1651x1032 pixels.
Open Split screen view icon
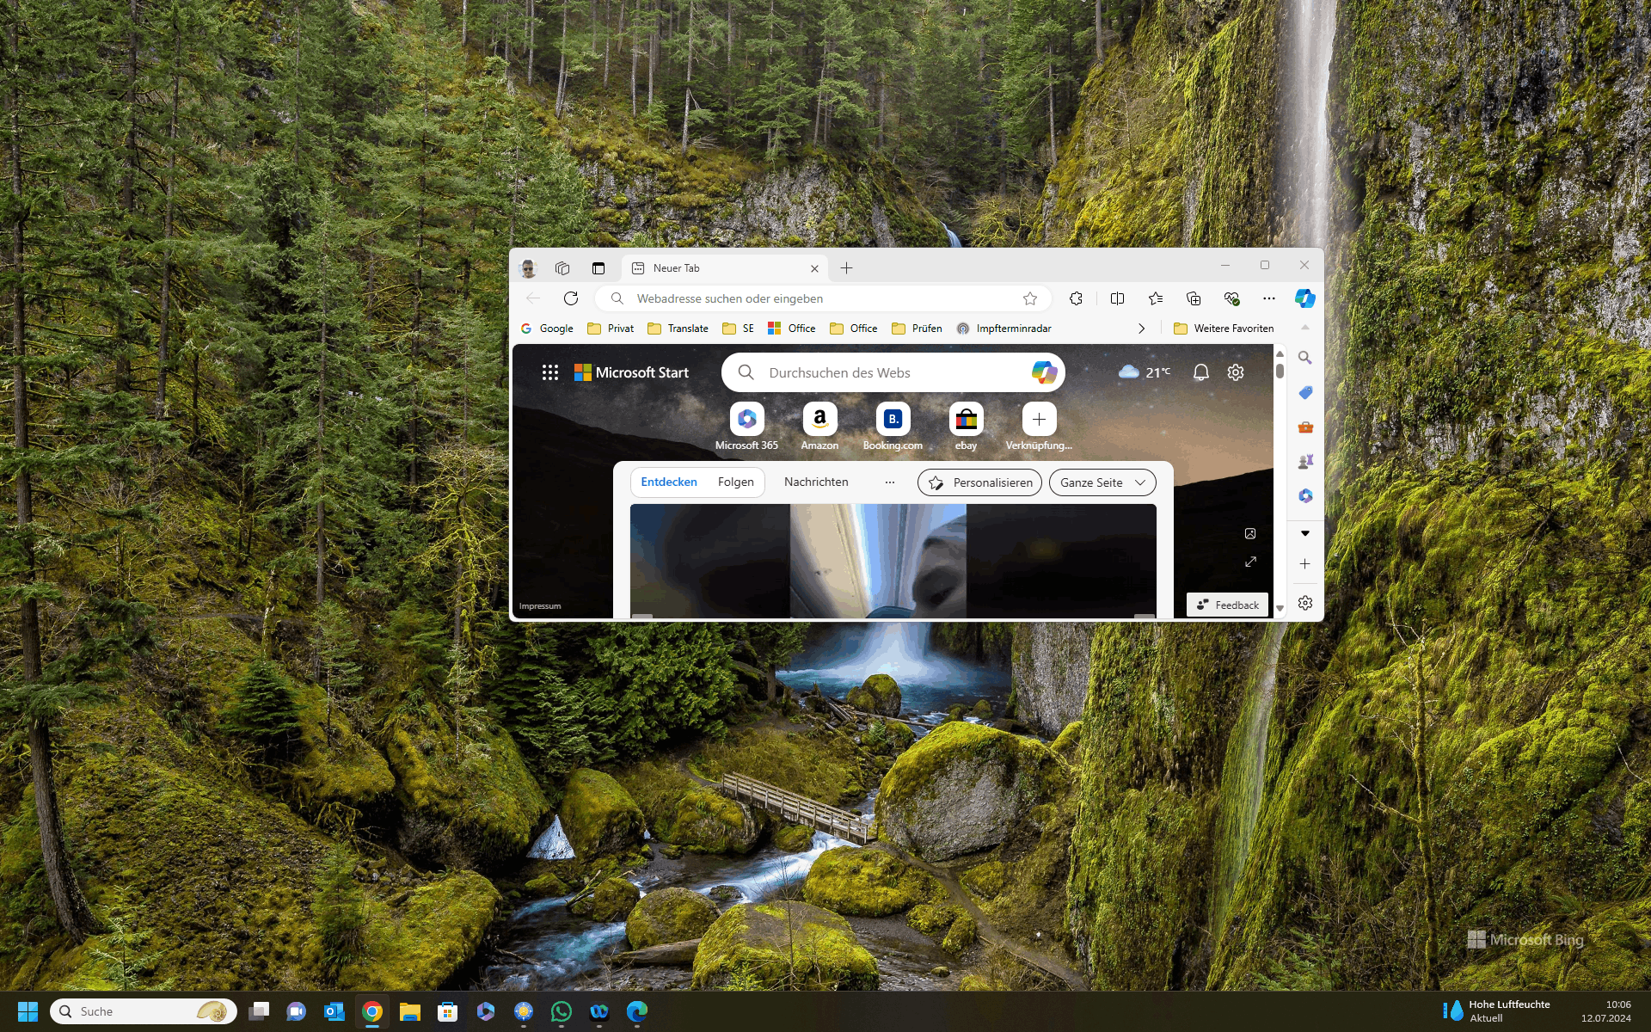click(1117, 298)
